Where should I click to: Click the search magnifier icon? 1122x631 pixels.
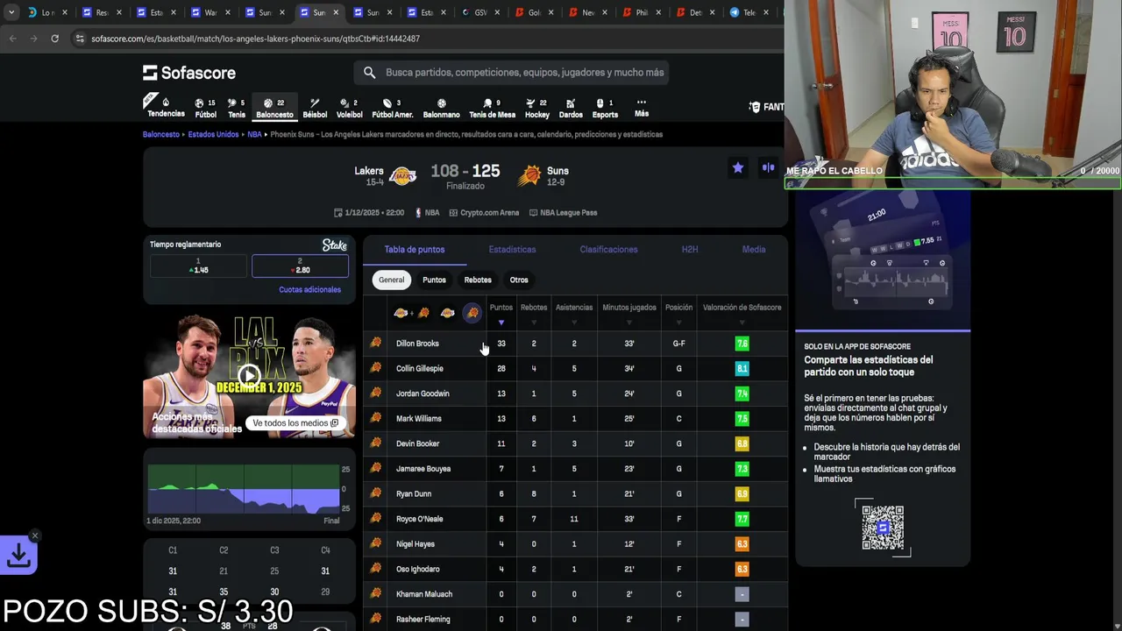point(369,73)
